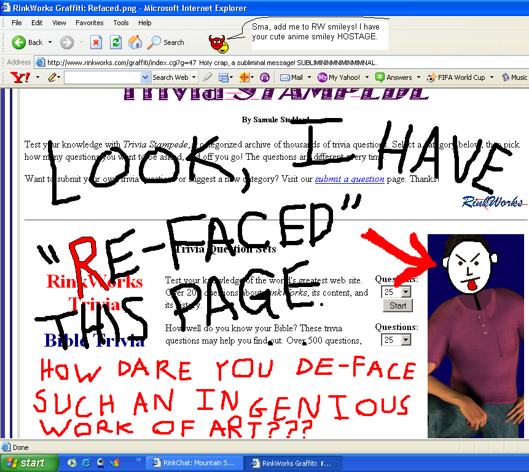The image size is (529, 472).
Task: Open the Favorites menu
Action: pyautogui.click(x=90, y=23)
